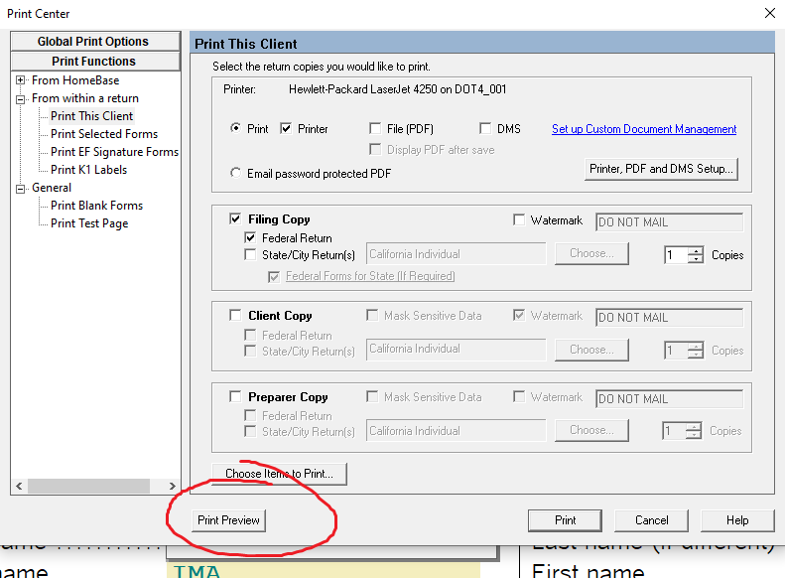Click Set up Custom Document Management link
This screenshot has width=785, height=578.
tap(644, 129)
